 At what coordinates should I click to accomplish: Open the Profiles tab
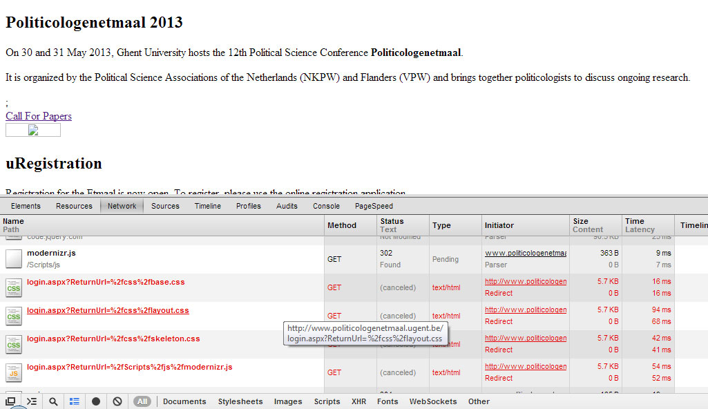249,206
